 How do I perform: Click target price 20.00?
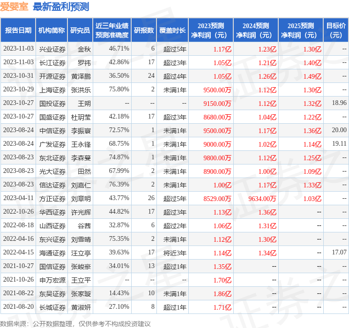tap(339, 130)
